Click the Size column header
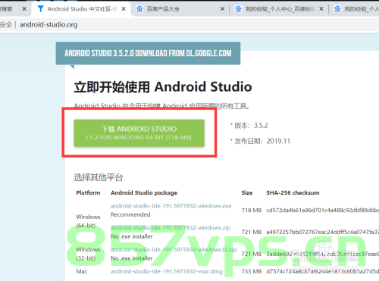 (x=247, y=193)
